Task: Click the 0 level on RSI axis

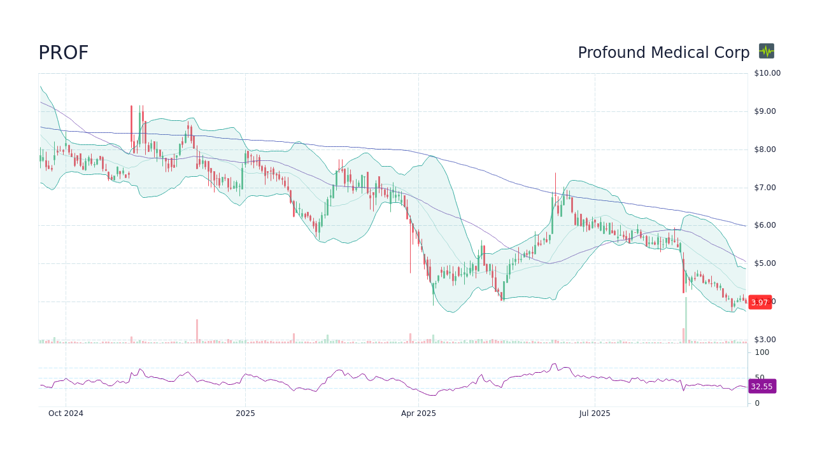Action: tap(757, 403)
